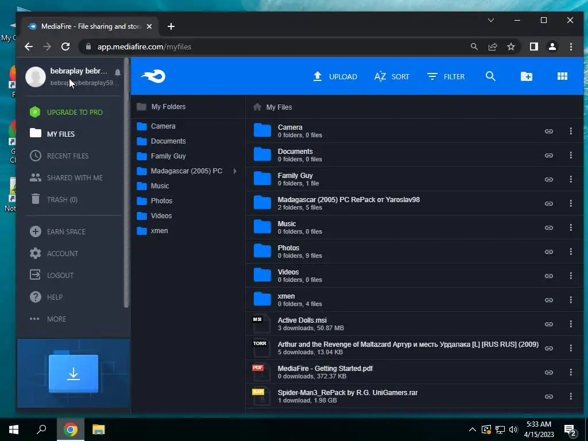
Task: Click the user profile avatar
Action: point(36,76)
